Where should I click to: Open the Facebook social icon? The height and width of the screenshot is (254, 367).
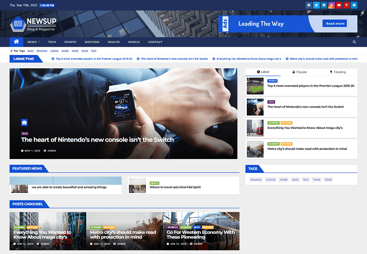tap(309, 5)
